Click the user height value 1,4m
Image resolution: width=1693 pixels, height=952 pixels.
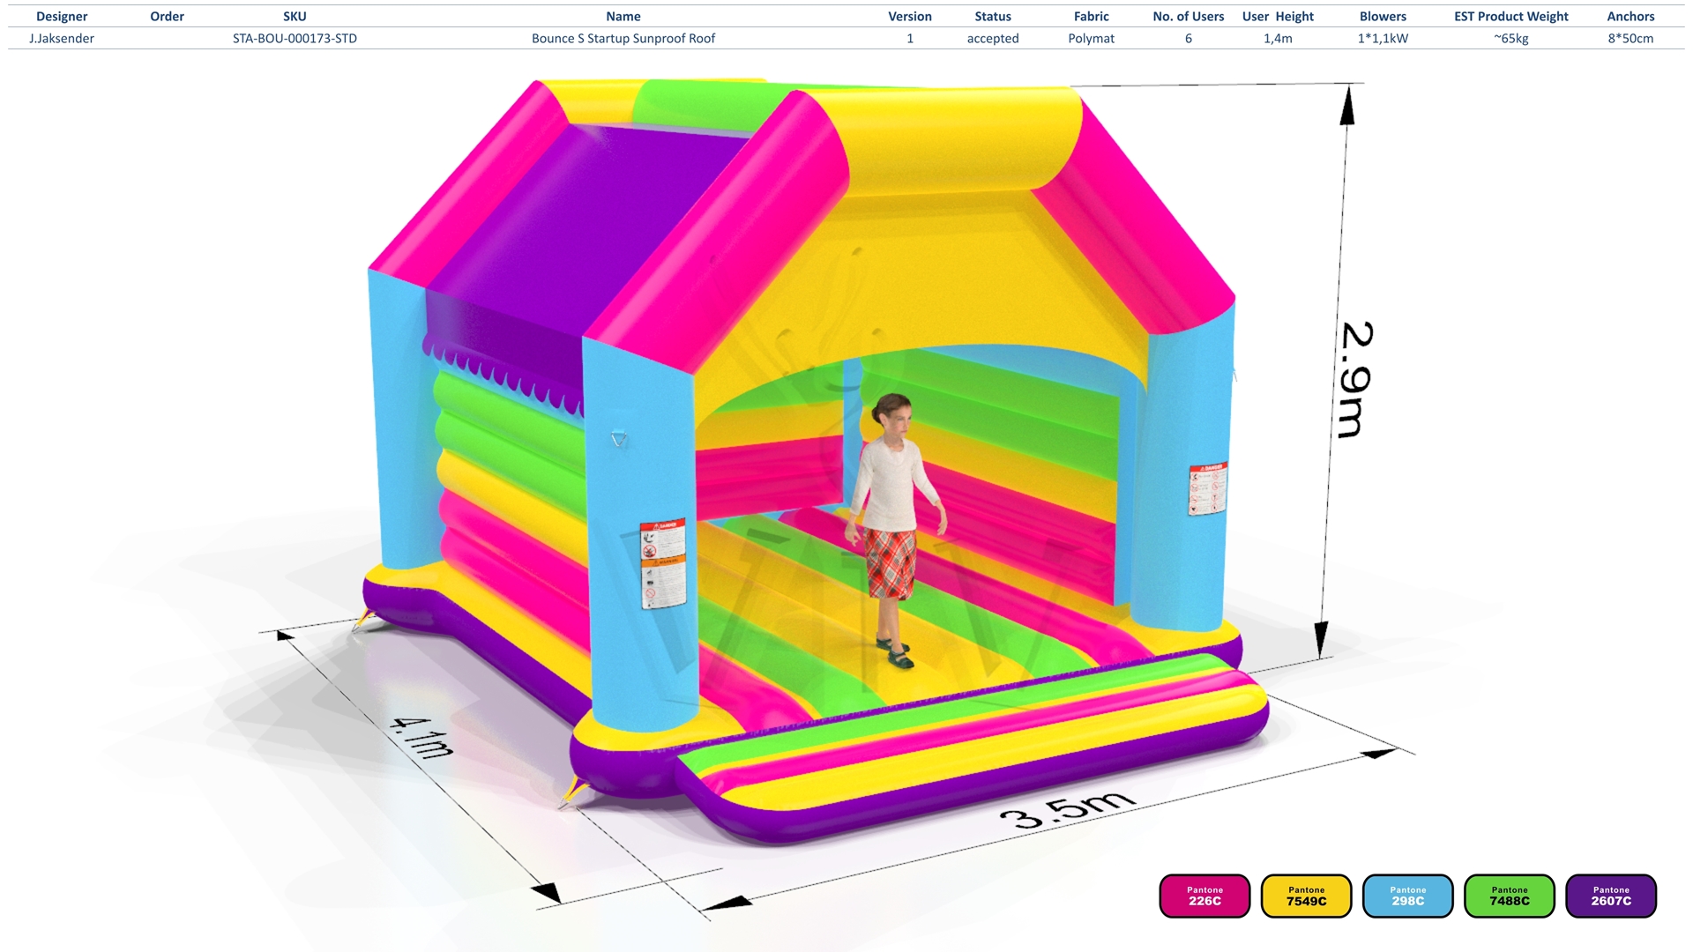click(x=1278, y=38)
